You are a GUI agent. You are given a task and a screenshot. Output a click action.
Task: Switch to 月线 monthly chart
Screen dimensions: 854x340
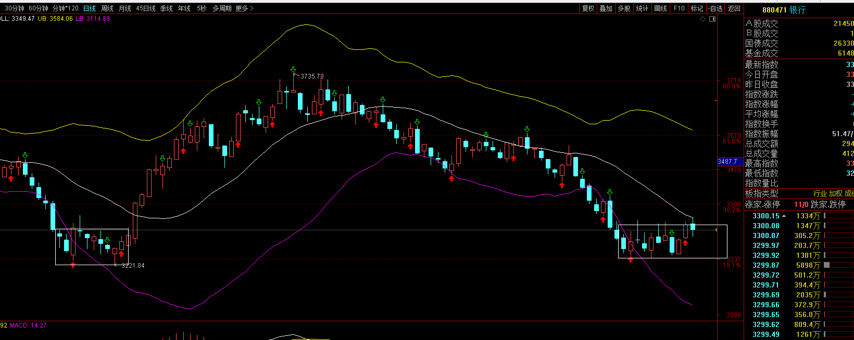tap(125, 8)
